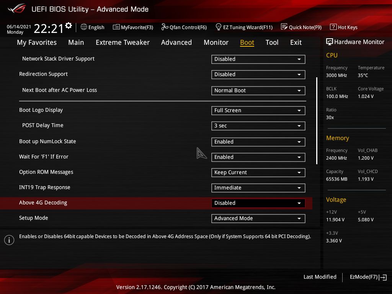Disable Wait For 'F1' If Error
Screen dimensions: 392x294
[x=258, y=157]
